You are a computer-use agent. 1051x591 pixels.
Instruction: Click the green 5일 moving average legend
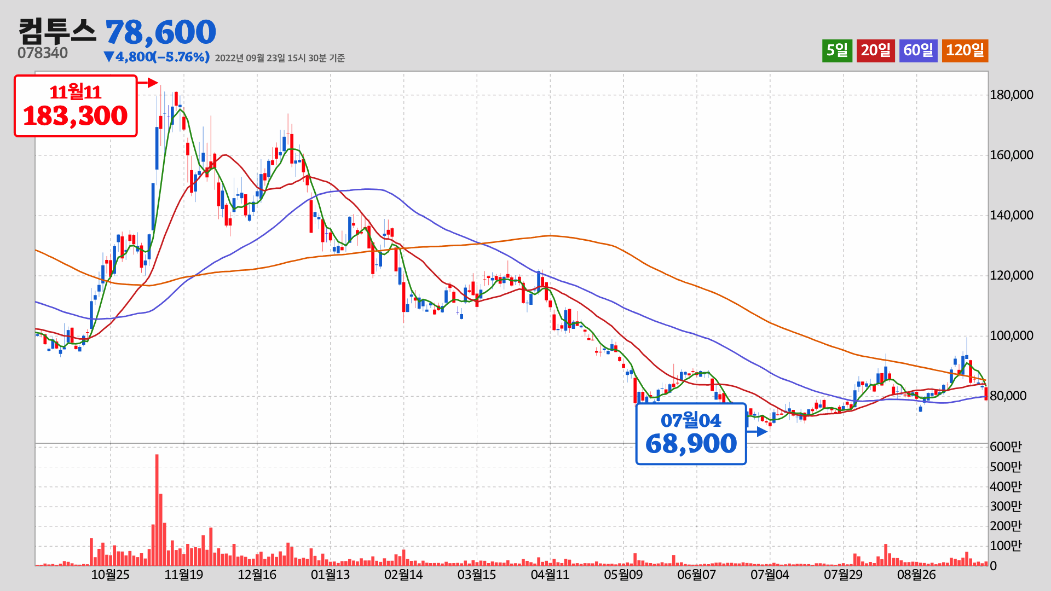point(837,51)
